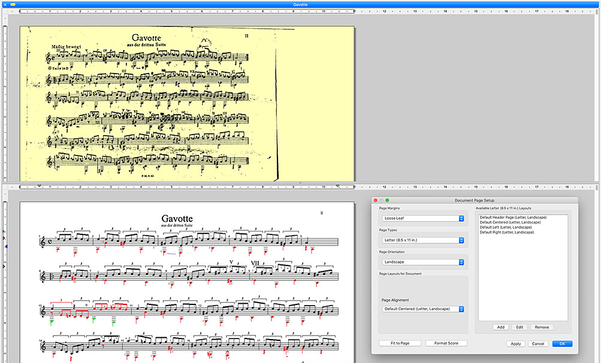Click the 'Page Alignment' label
Screen dimensions: 601x363
[395, 300]
